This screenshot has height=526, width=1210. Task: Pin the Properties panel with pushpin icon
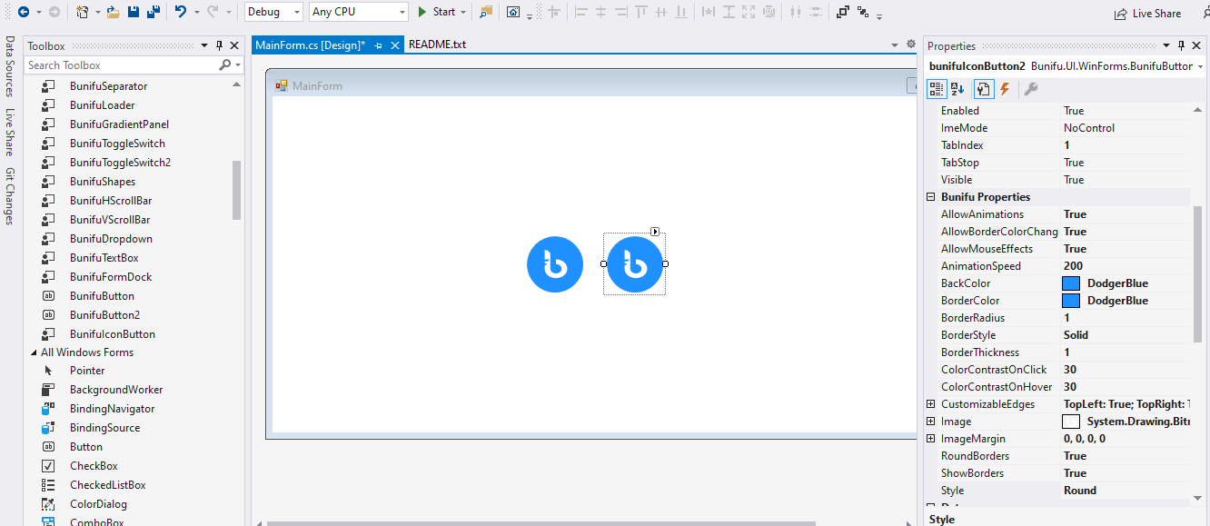click(1182, 45)
